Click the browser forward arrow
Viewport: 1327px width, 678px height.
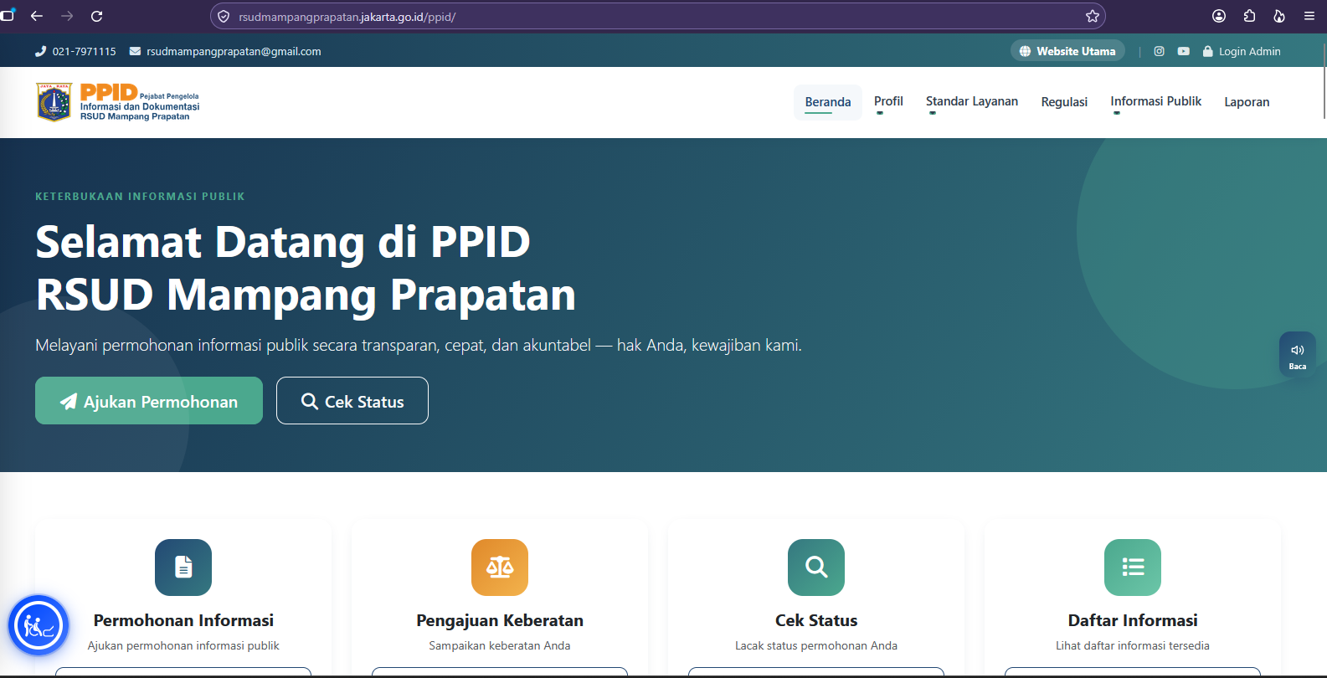click(x=67, y=16)
